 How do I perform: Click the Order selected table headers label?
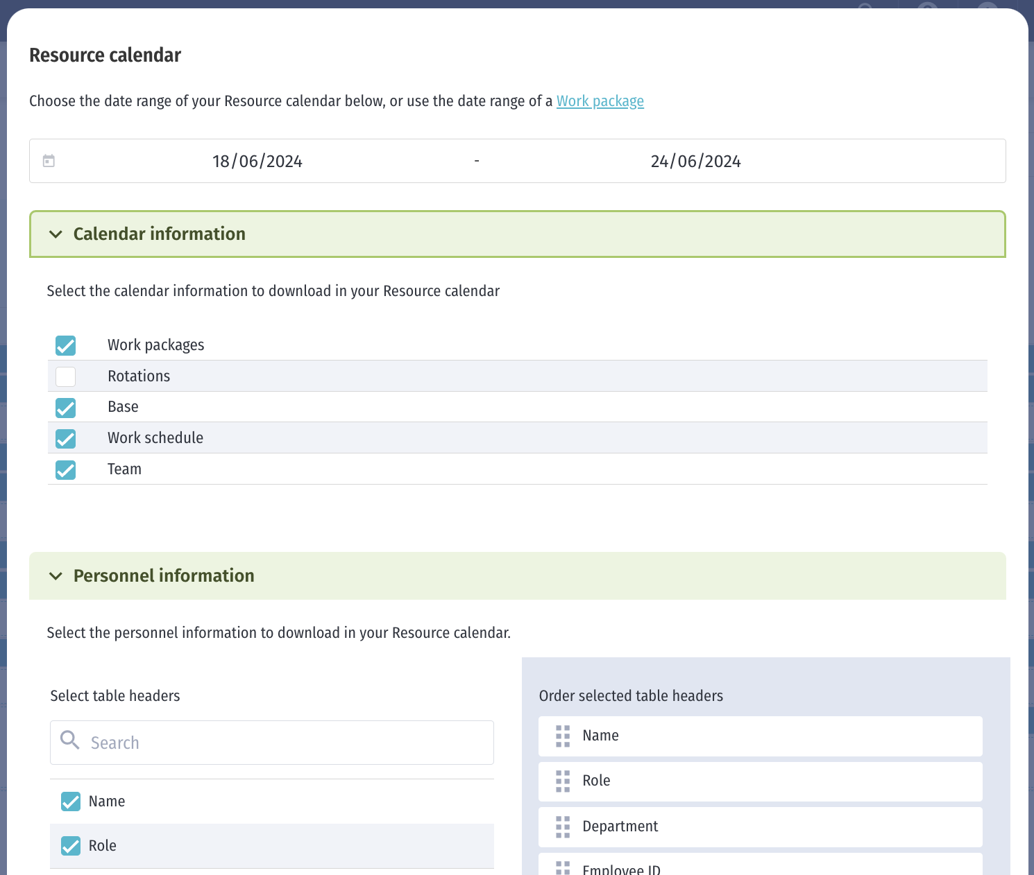631,696
